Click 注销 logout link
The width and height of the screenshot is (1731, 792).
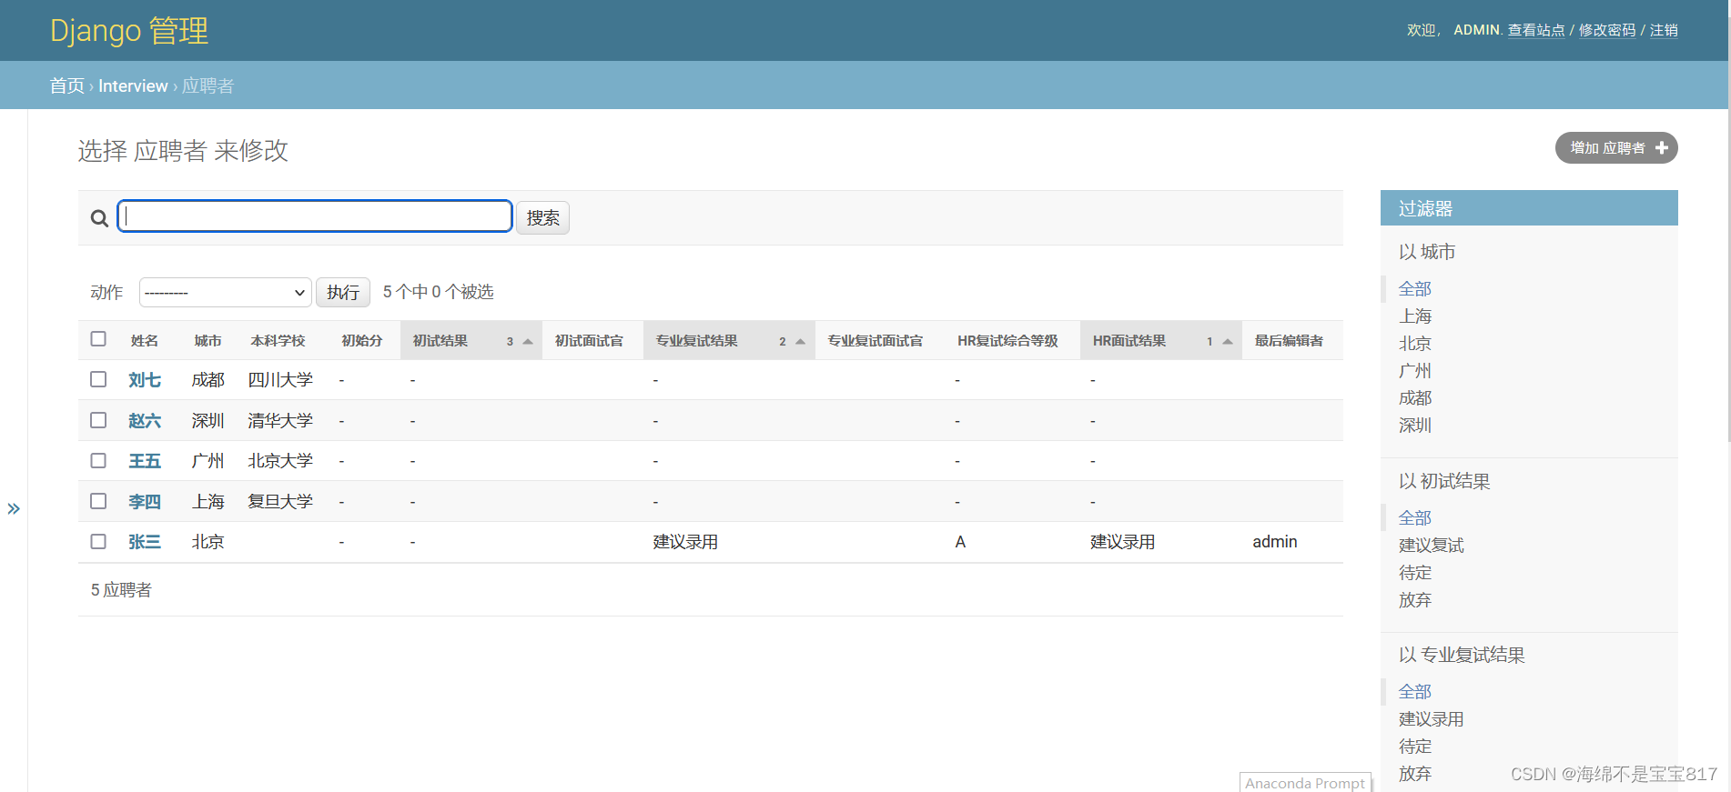tap(1664, 30)
